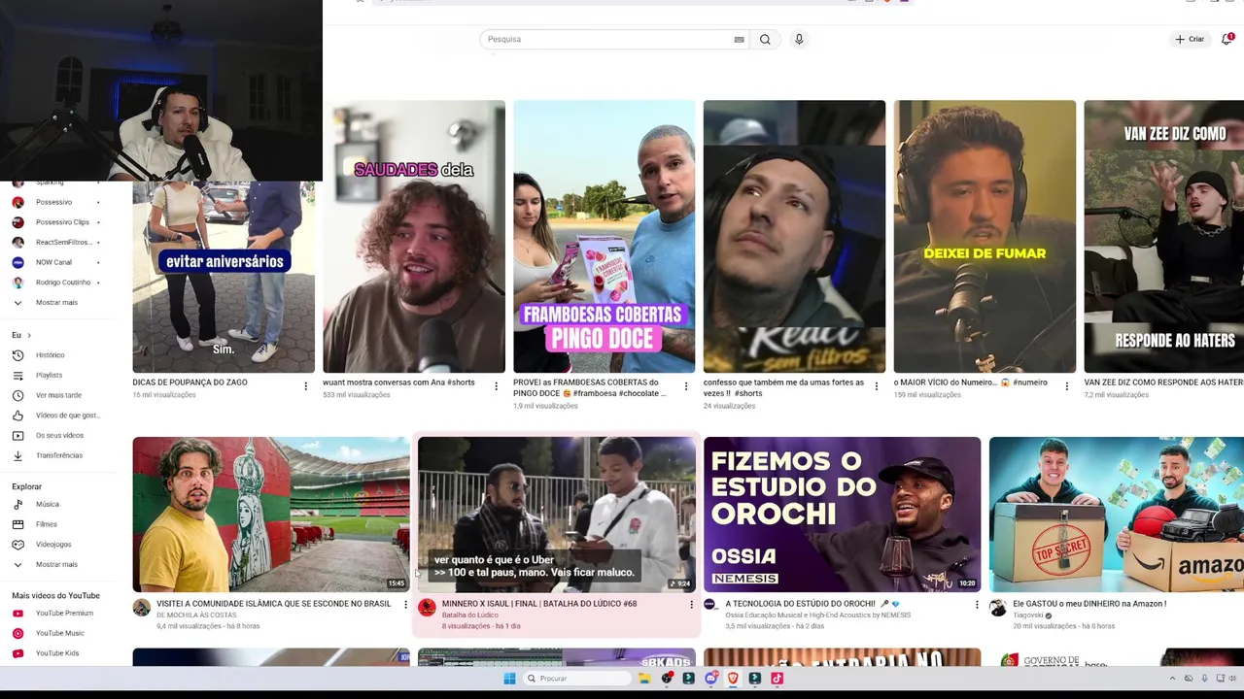
Task: Explore the Música category
Action: [x=47, y=504]
